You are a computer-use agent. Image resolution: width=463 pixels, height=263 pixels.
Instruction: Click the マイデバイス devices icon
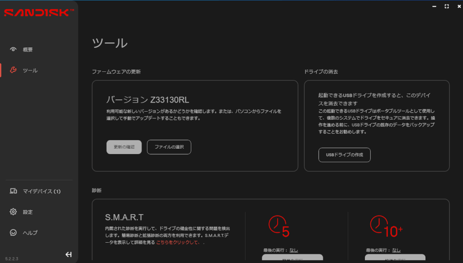click(x=14, y=191)
